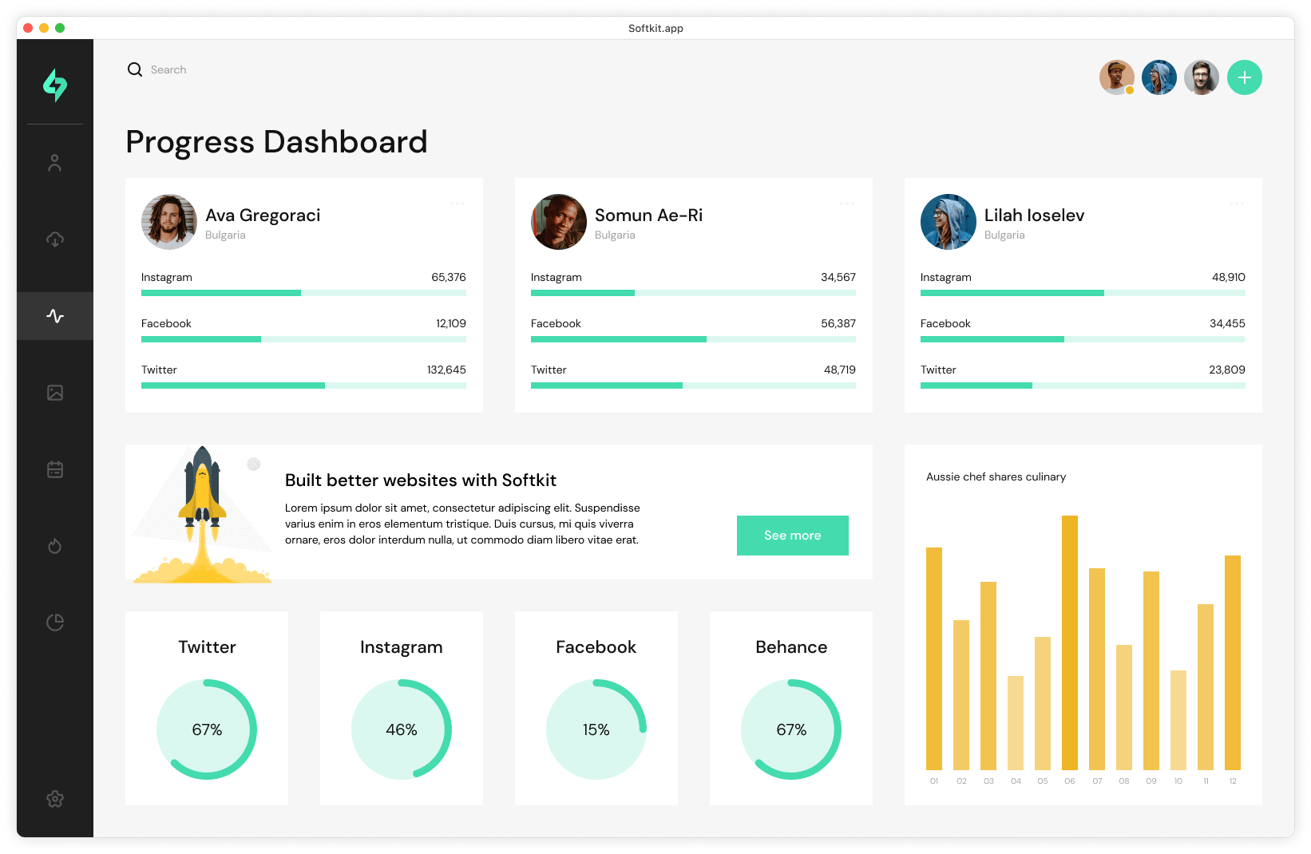1311x854 pixels.
Task: Select the trending flame icon in sidebar
Action: (x=54, y=546)
